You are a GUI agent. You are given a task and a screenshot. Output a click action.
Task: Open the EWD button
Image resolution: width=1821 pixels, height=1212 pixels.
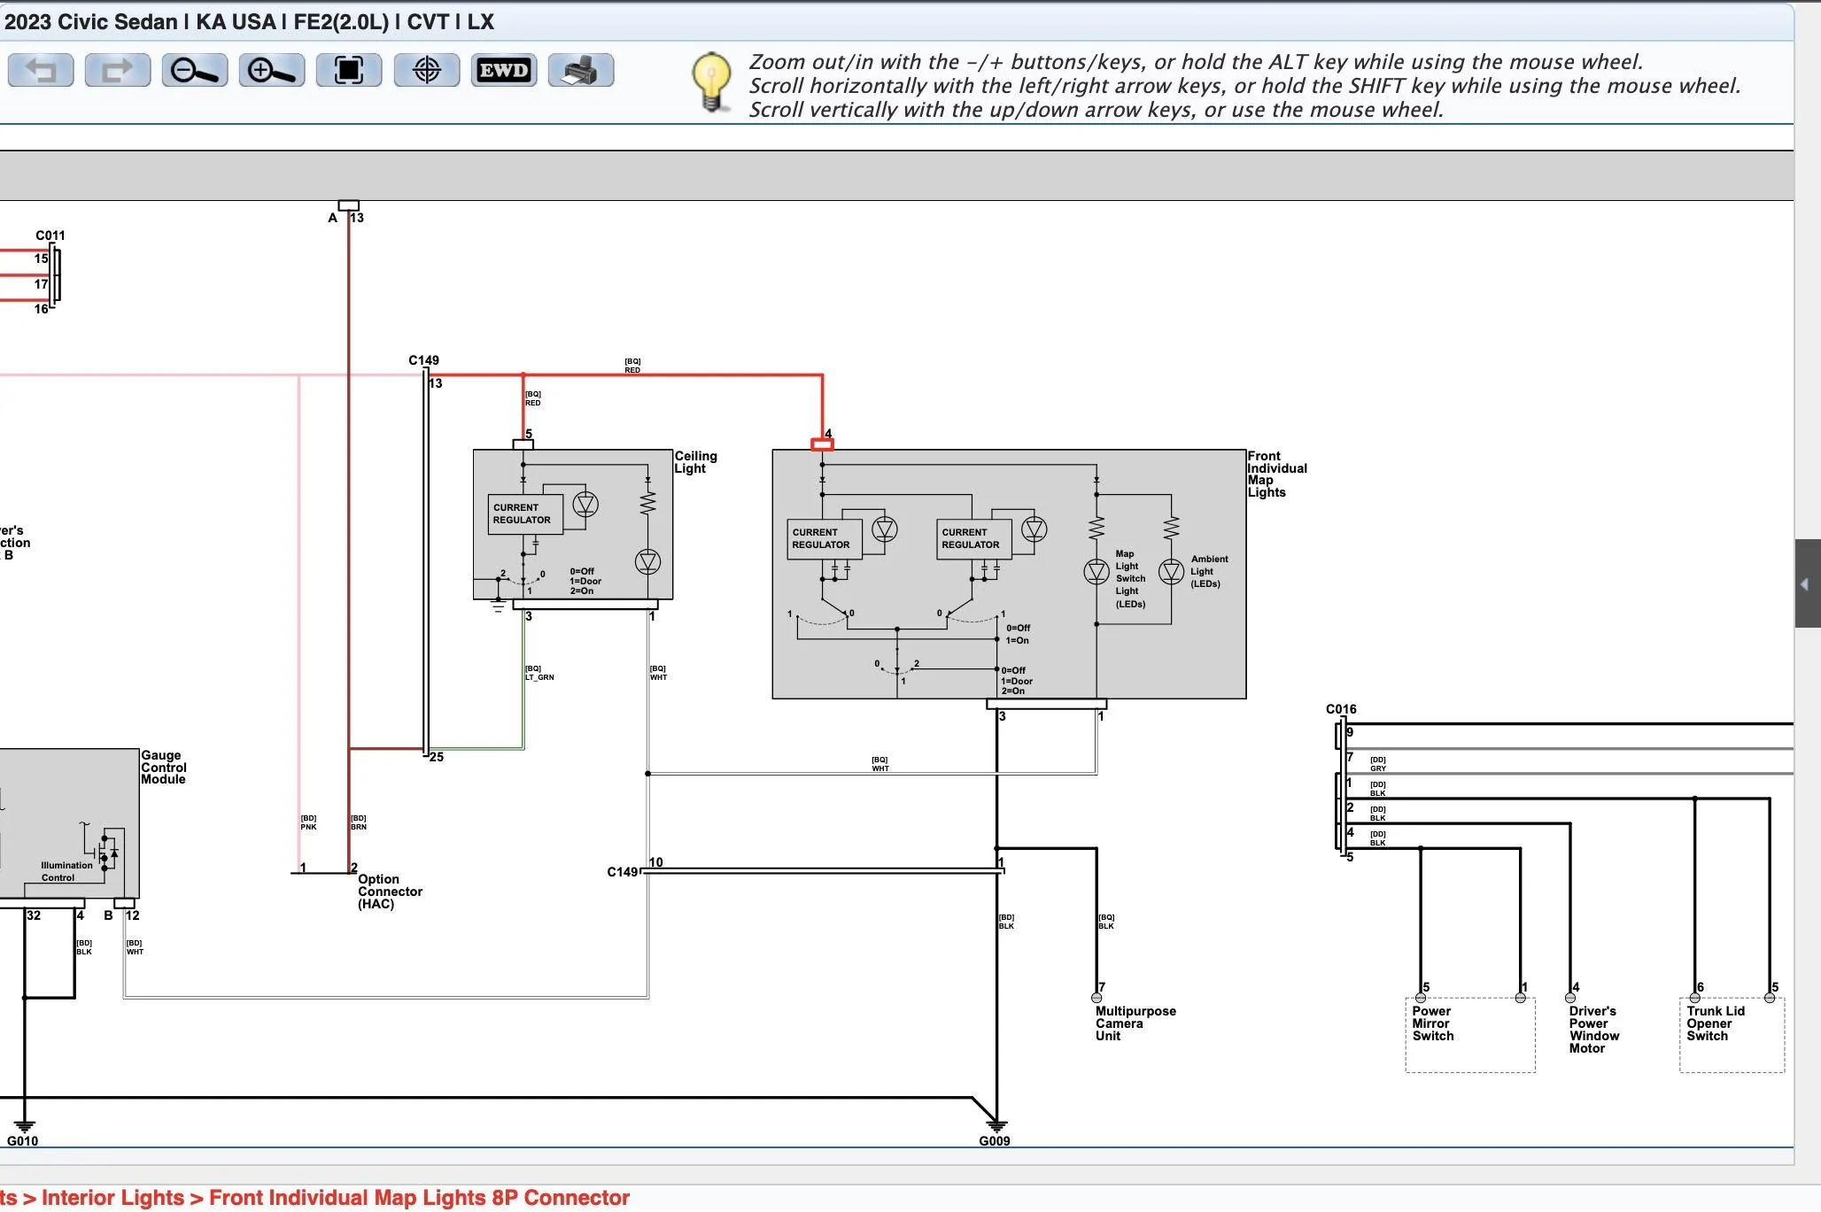pyautogui.click(x=503, y=70)
